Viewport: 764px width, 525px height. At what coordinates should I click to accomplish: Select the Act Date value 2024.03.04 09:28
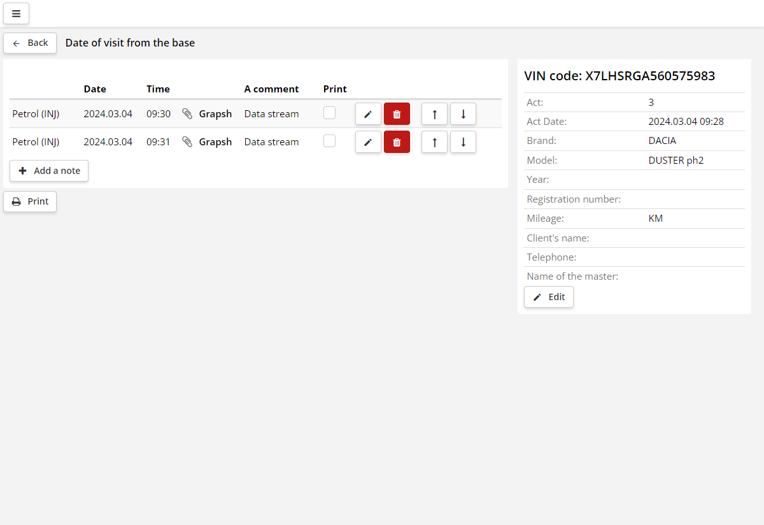coord(686,122)
